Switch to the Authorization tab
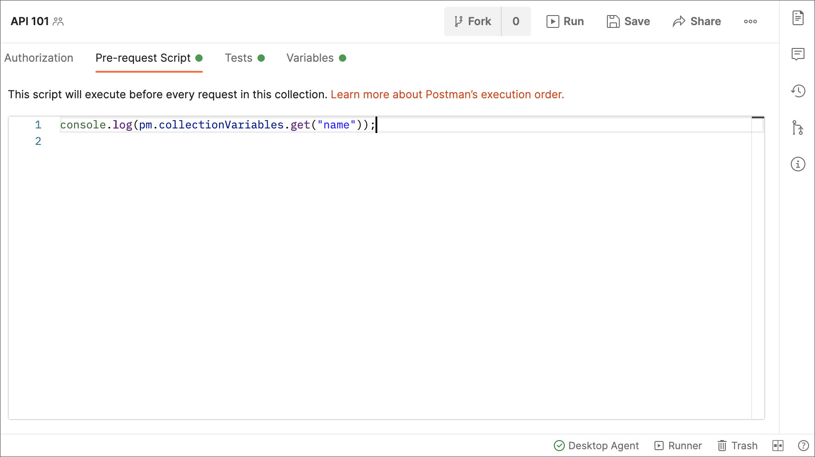The height and width of the screenshot is (457, 815). (x=39, y=58)
